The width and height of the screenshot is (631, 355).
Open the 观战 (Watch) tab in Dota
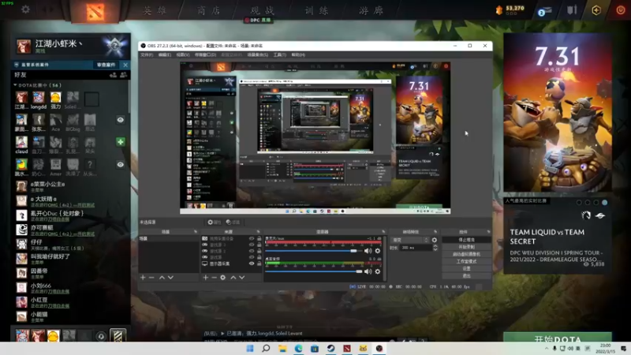point(263,10)
